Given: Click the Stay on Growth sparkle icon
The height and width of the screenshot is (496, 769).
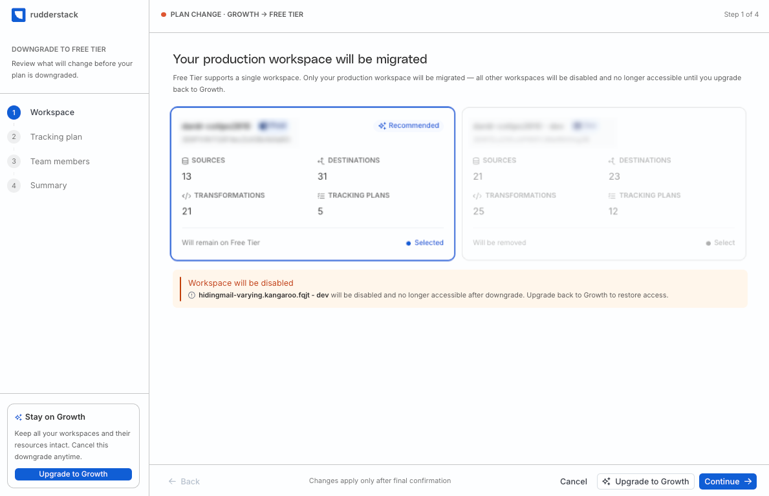Looking at the screenshot, I should tap(19, 418).
